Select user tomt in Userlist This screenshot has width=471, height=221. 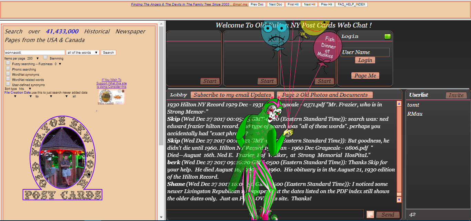[x=413, y=105]
